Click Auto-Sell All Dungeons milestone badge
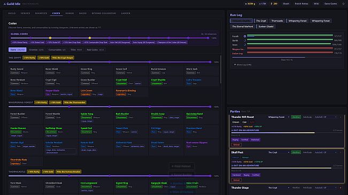Screen dimensions: 348x195 click(120, 43)
